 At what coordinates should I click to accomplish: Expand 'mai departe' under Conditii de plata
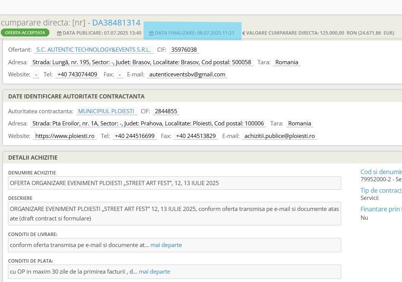pos(154,272)
